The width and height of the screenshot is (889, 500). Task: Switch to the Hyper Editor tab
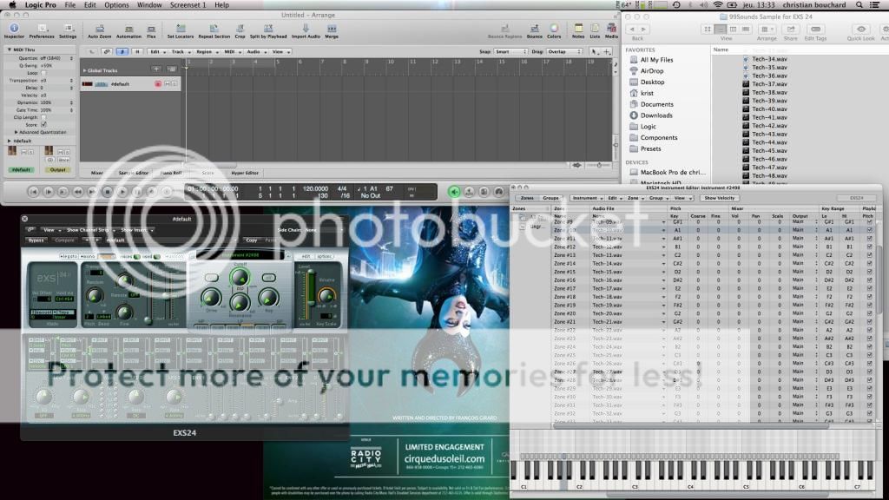click(245, 173)
